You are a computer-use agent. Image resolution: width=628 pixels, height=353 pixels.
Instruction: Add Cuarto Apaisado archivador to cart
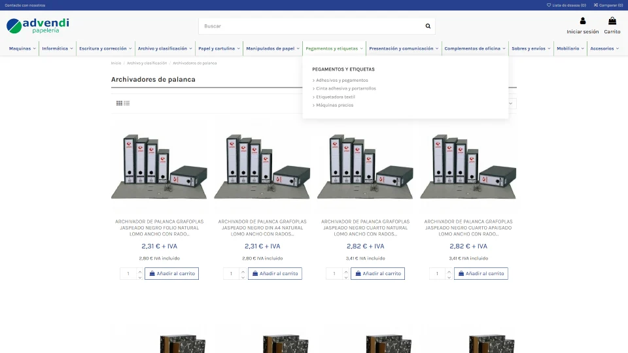(481, 274)
